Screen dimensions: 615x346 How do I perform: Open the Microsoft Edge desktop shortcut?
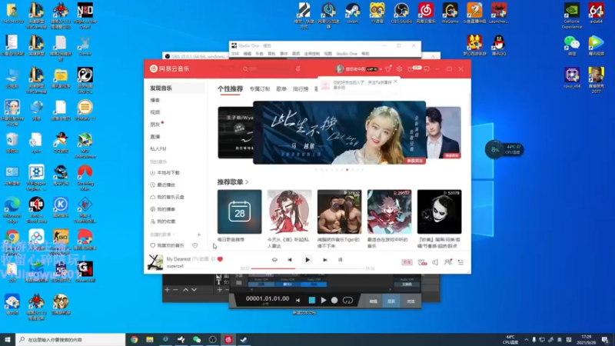(12, 210)
